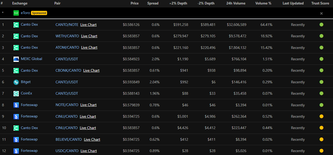Sort table by Trust Score column

320,3
